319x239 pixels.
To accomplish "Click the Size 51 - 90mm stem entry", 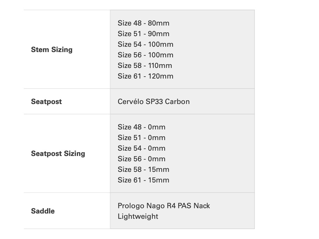I will coord(143,34).
